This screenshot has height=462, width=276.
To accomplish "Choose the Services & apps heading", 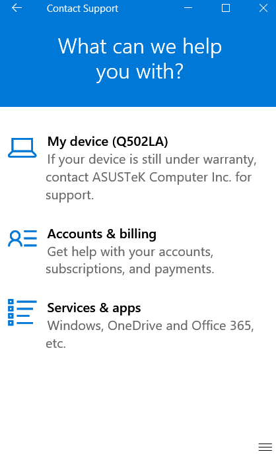I will (x=94, y=308).
